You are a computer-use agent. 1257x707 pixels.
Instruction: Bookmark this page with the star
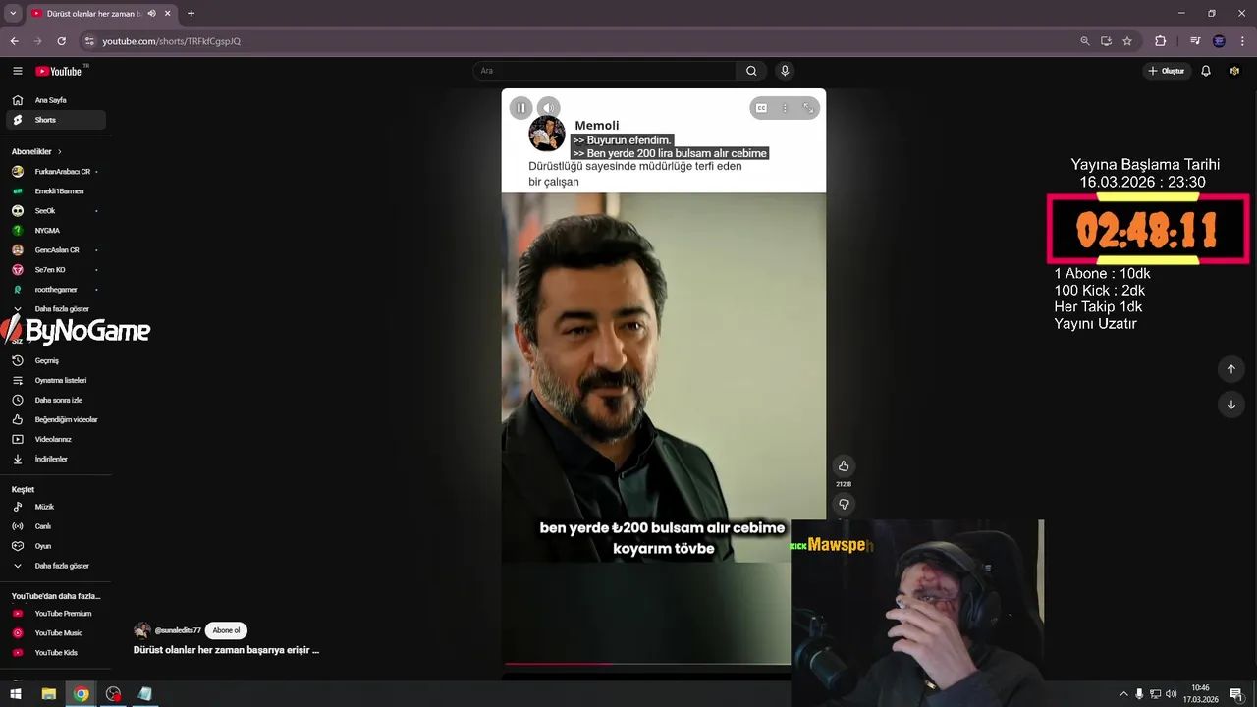point(1127,41)
